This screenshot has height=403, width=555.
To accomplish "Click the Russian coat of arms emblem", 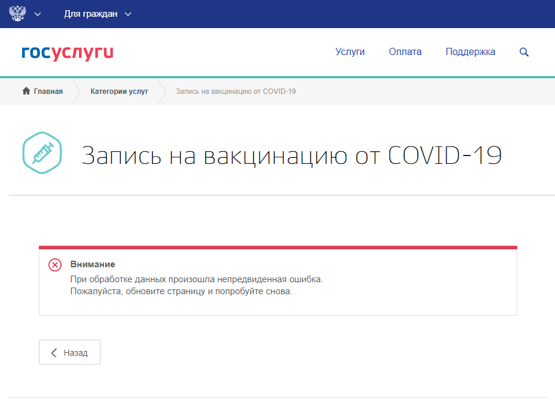I will click(x=18, y=14).
